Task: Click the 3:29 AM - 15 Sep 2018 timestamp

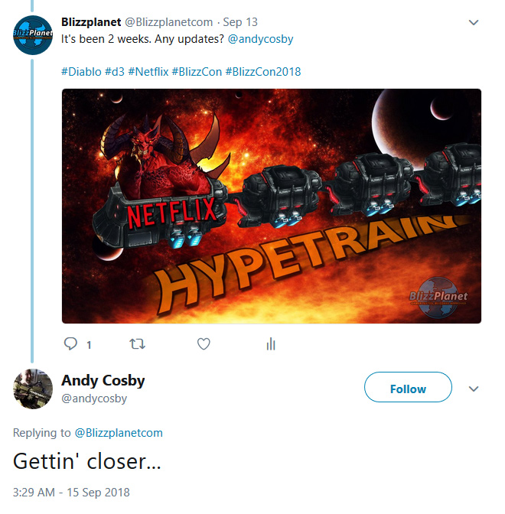Action: pos(71,493)
